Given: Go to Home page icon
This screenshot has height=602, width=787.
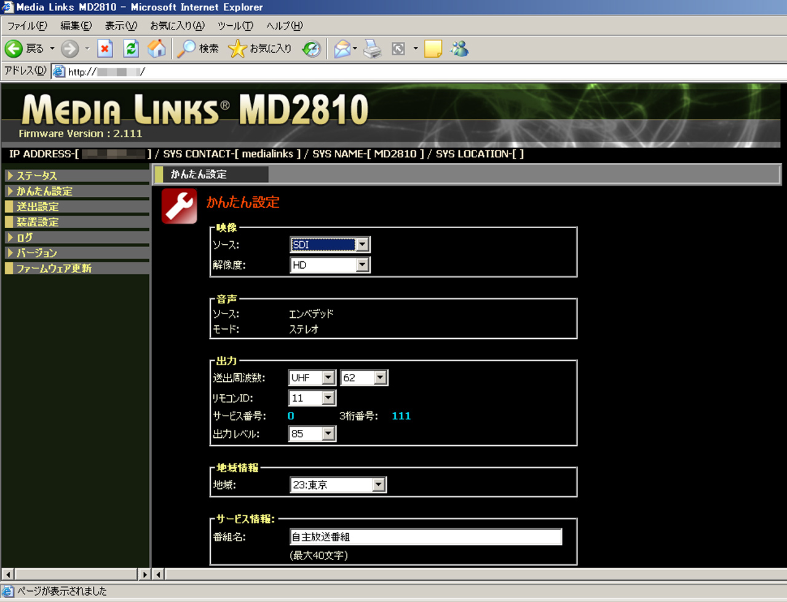Looking at the screenshot, I should [x=157, y=49].
